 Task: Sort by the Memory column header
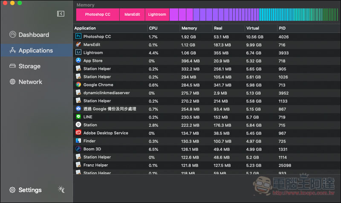[189, 28]
